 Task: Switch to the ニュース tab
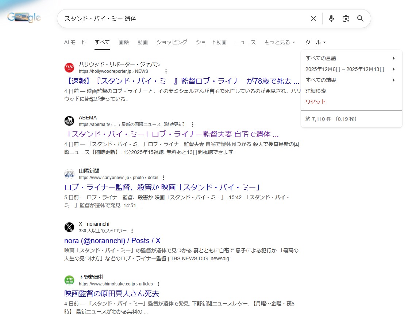(245, 42)
